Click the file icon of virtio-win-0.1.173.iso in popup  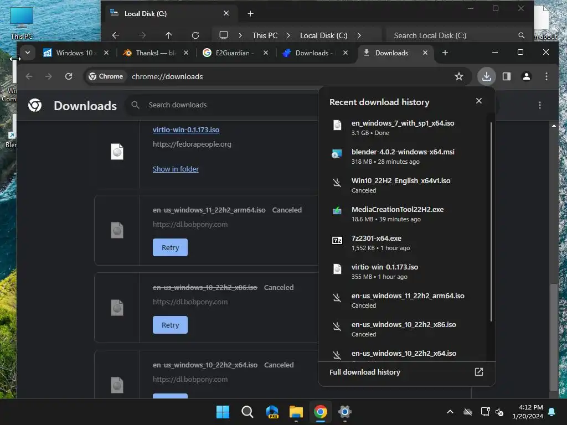pyautogui.click(x=337, y=269)
